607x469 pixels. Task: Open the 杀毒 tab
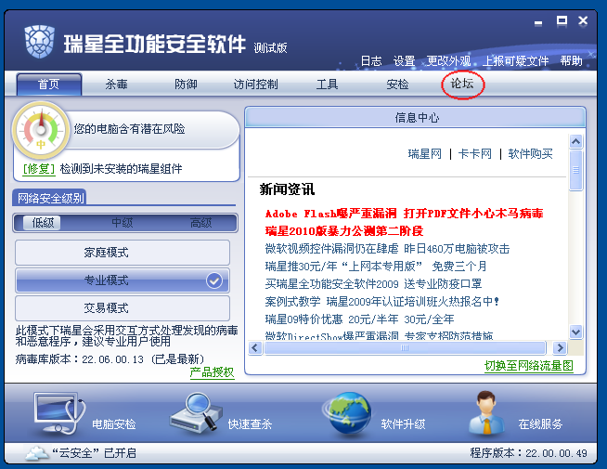(x=117, y=84)
